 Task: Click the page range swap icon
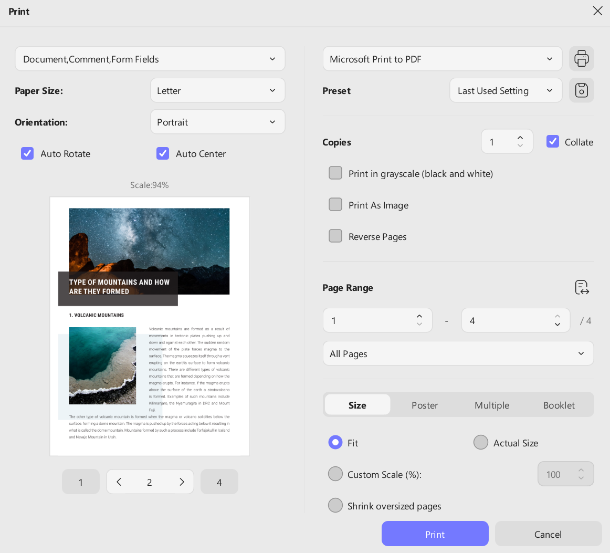tap(582, 288)
